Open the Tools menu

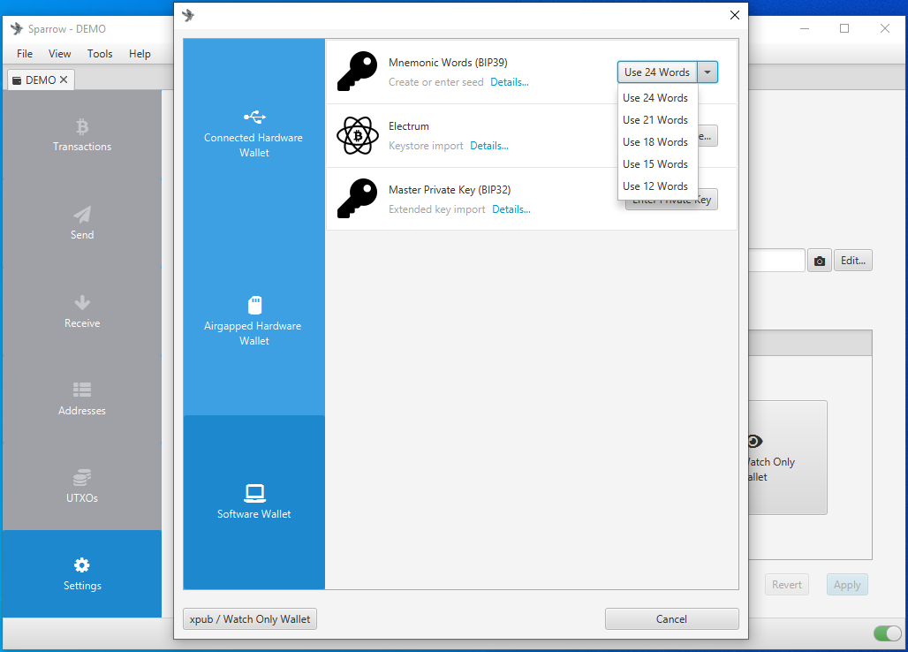(100, 54)
